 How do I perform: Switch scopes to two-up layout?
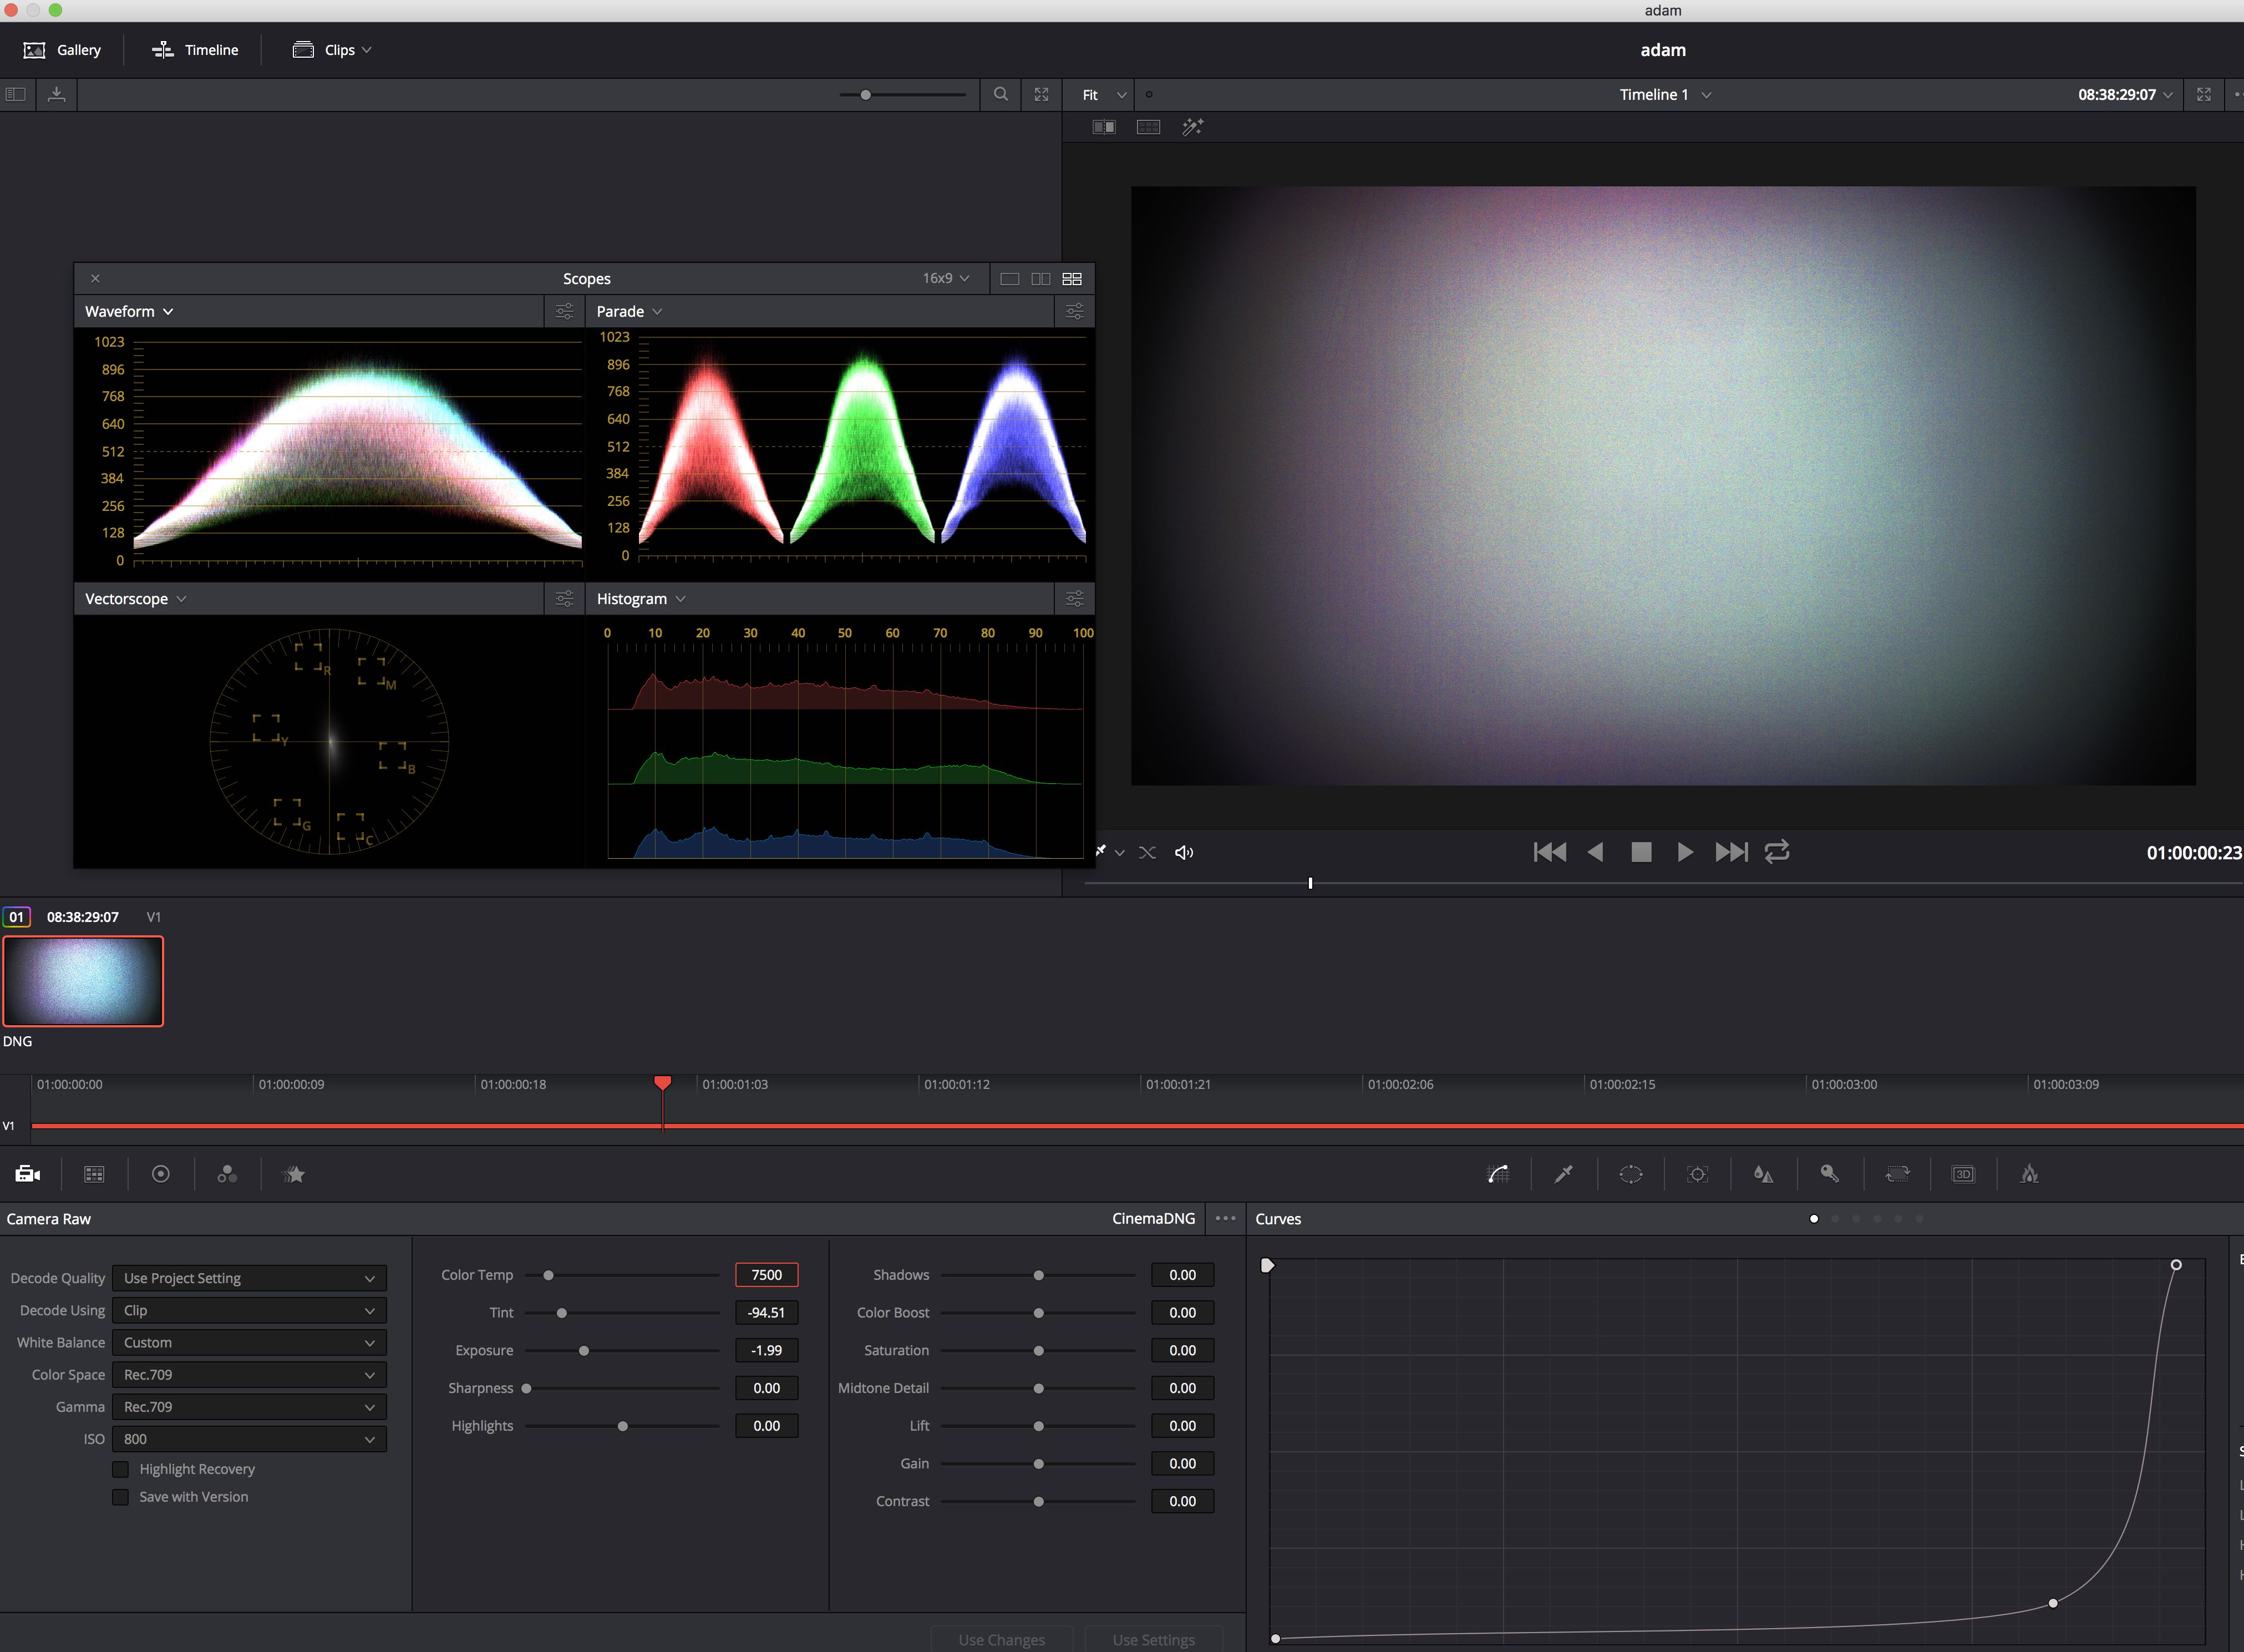click(x=1040, y=279)
